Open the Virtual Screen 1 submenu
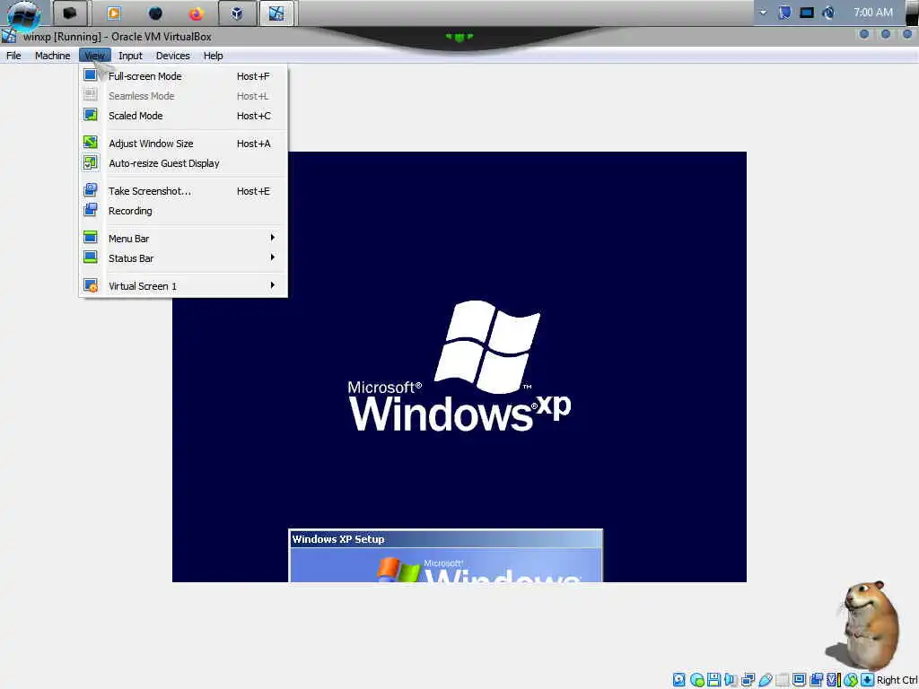This screenshot has width=919, height=689. (x=183, y=286)
